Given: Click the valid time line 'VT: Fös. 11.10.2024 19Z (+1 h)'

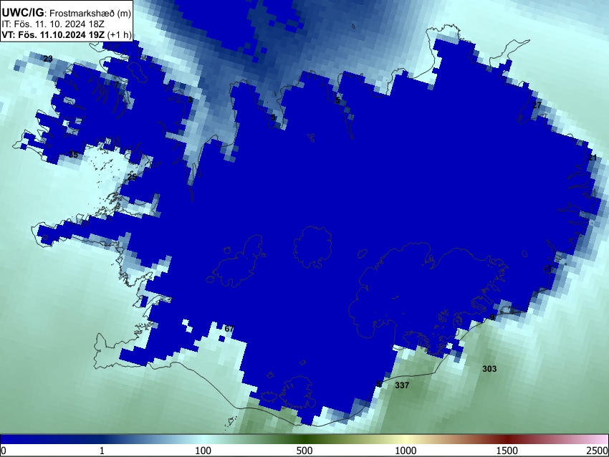Looking at the screenshot, I should point(67,34).
